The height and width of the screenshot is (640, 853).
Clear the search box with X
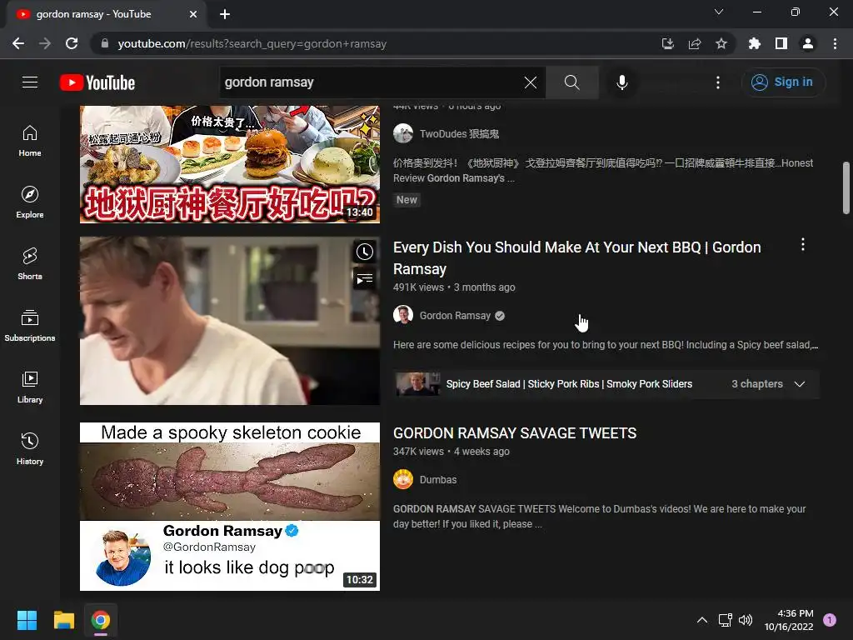point(531,82)
